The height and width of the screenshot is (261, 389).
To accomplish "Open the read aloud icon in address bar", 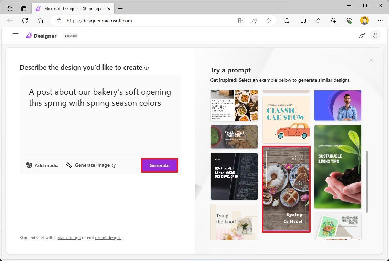I will tap(254, 21).
